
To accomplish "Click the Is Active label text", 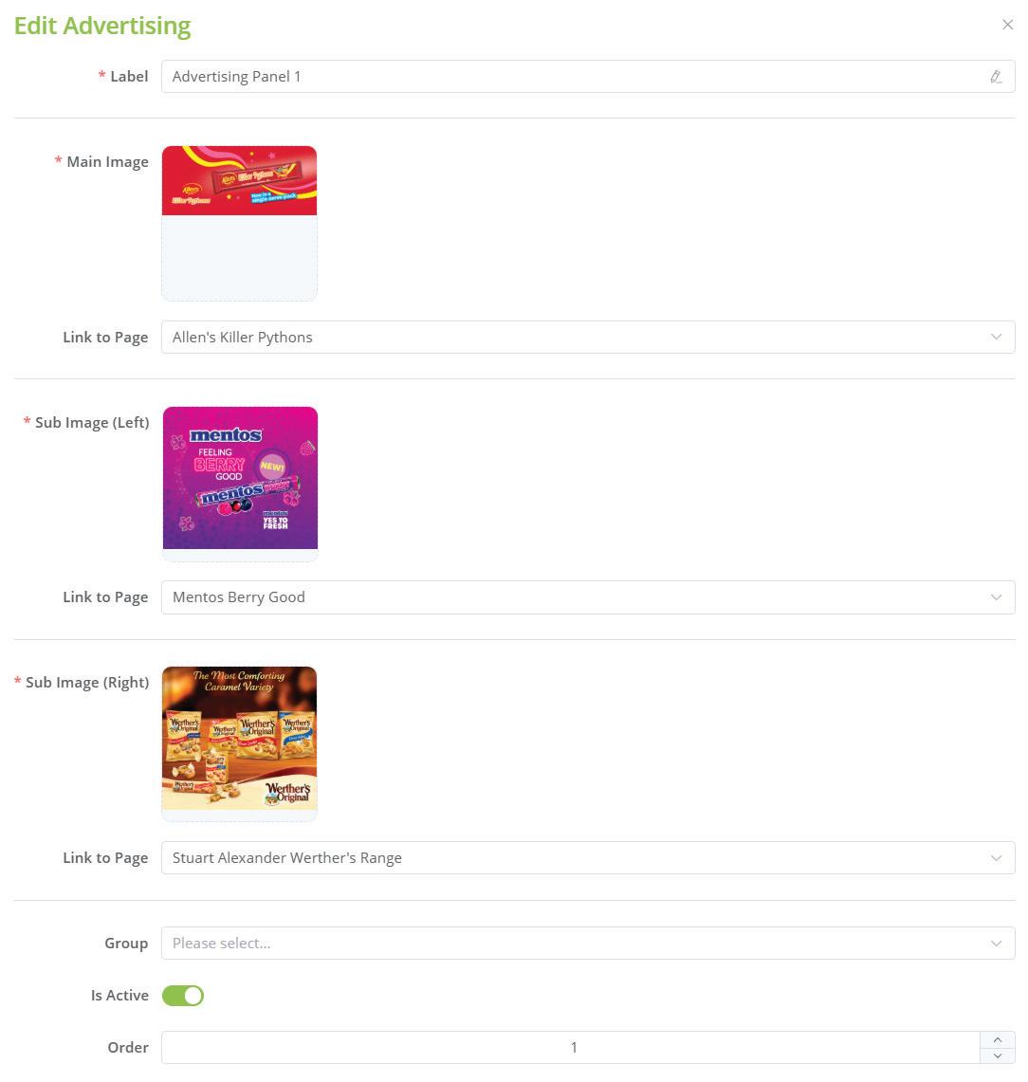I will (120, 995).
